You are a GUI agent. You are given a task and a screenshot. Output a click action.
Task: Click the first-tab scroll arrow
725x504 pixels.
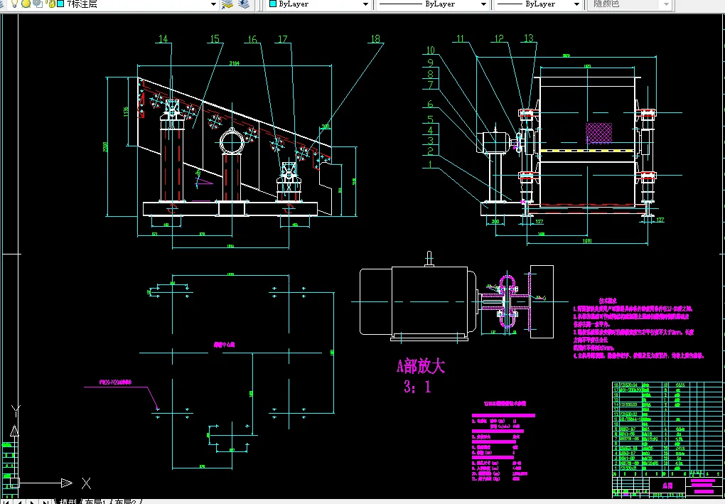pyautogui.click(x=6, y=502)
